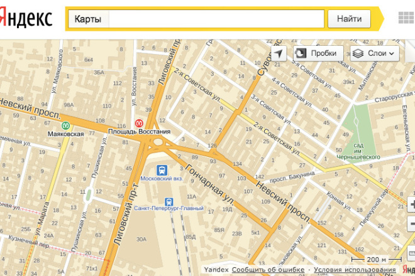Select the Карты tab in search bar

(88, 19)
